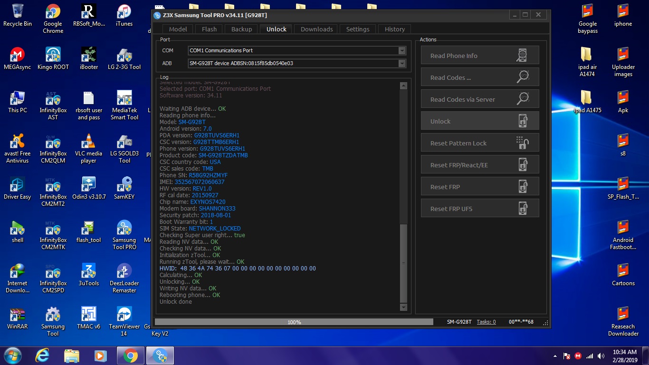Select the WinRAR desktop icon
This screenshot has width=649, height=365.
coord(18,318)
